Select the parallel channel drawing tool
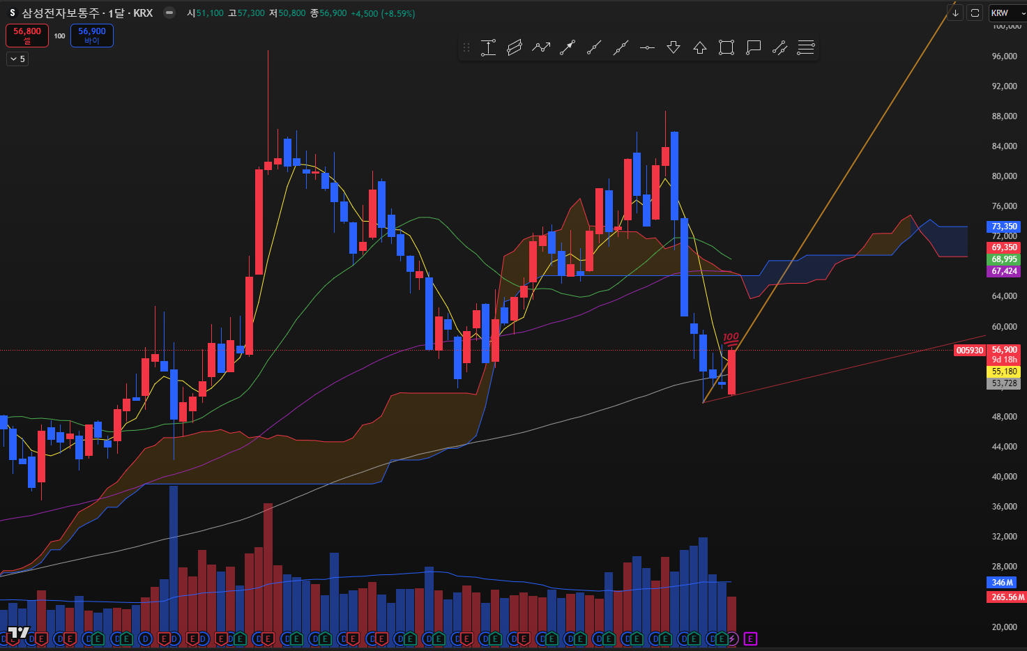 tap(515, 47)
